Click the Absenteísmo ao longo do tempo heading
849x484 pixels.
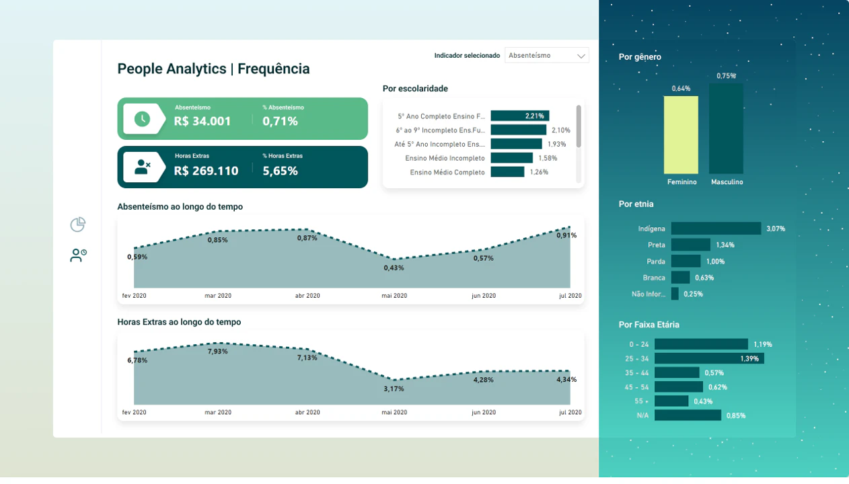coord(180,207)
